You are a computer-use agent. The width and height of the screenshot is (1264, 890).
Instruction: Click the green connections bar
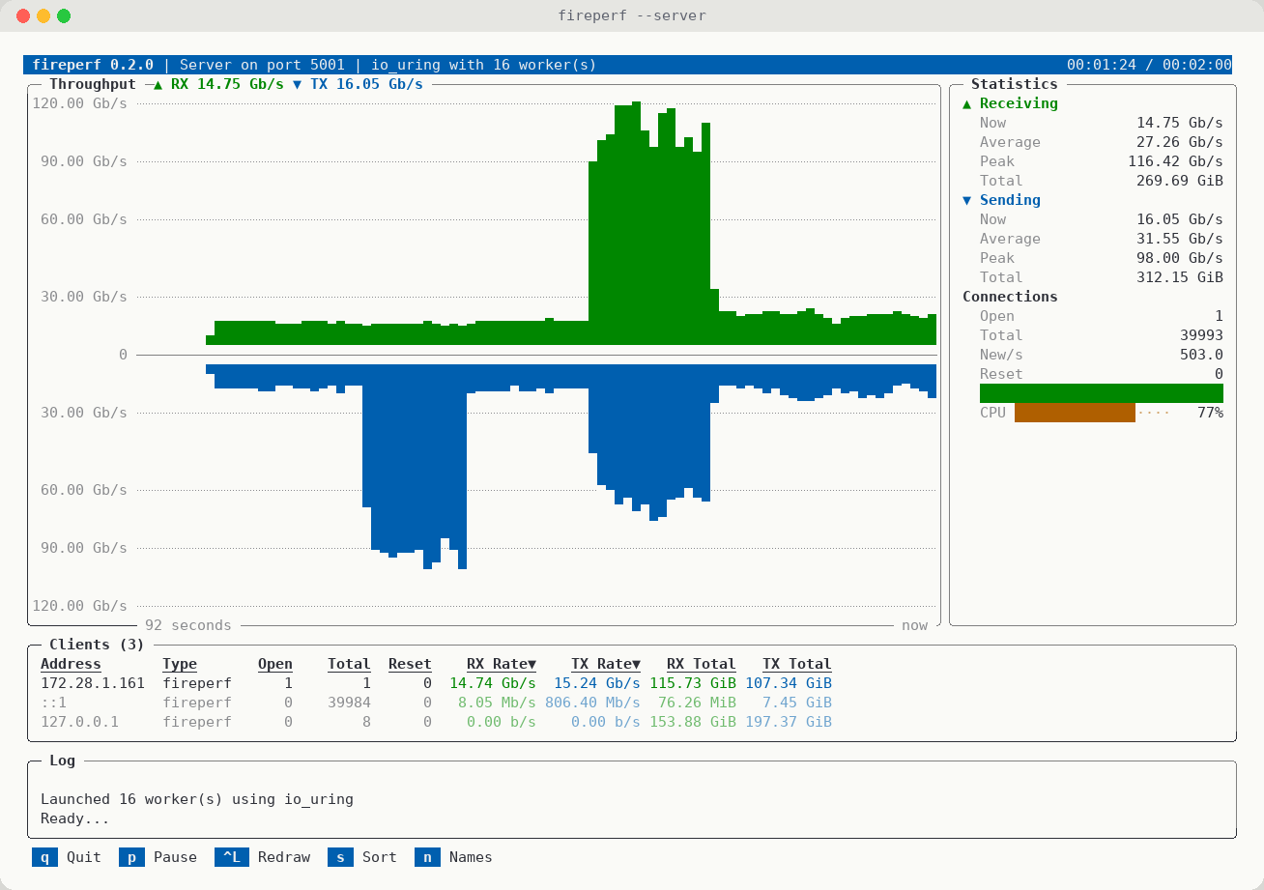click(x=1102, y=393)
